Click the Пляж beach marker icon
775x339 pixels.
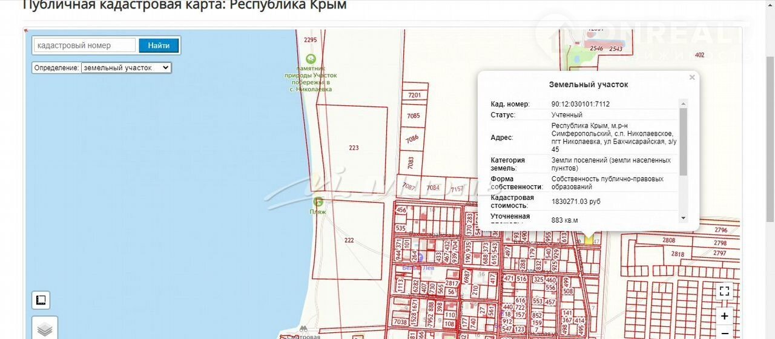pos(318,202)
